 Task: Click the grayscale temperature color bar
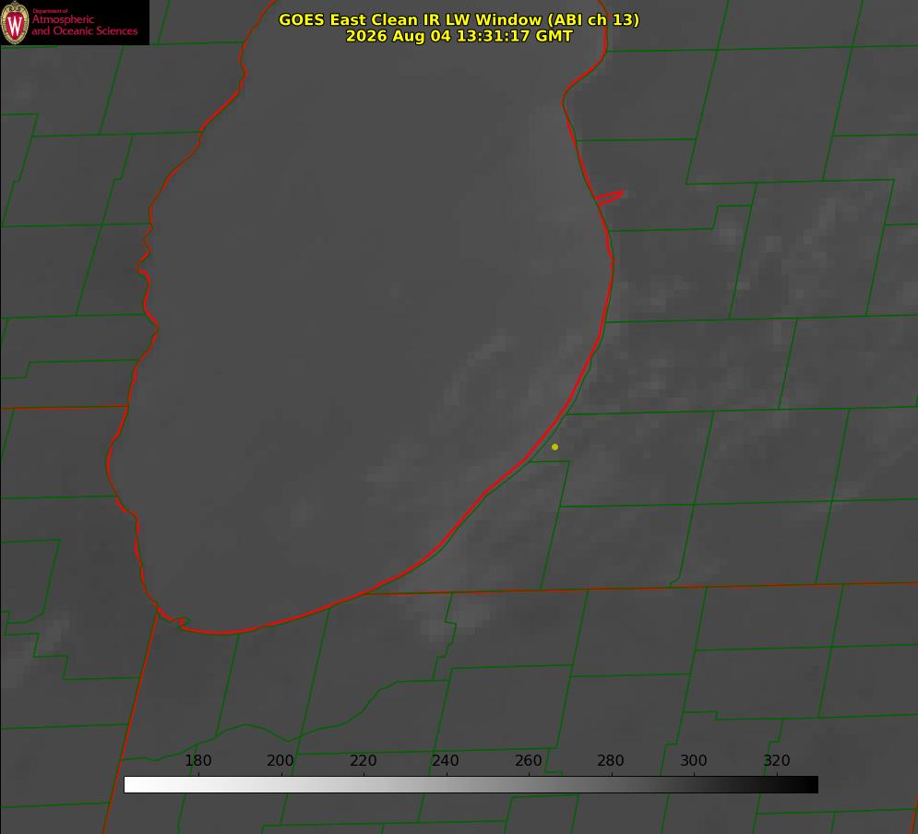pyautogui.click(x=471, y=784)
